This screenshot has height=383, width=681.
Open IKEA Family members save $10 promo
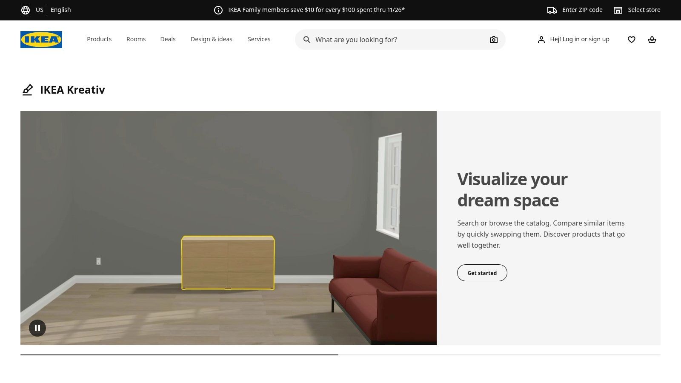point(316,10)
